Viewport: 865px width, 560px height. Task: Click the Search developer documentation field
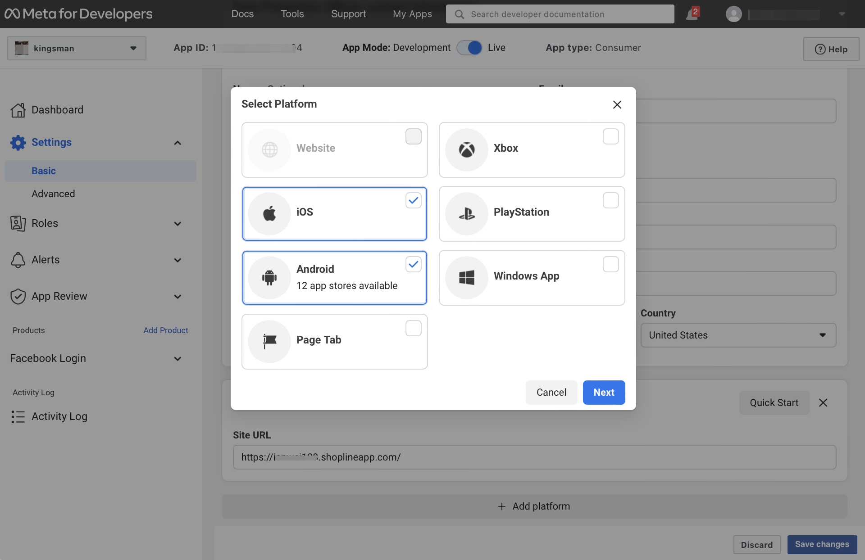(x=560, y=14)
